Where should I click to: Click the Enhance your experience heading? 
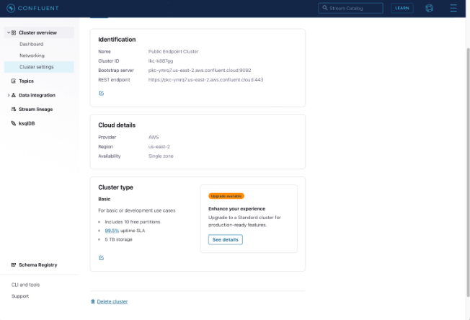(x=236, y=208)
